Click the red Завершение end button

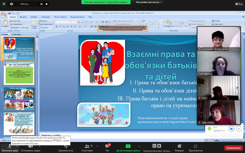[x=233, y=148]
